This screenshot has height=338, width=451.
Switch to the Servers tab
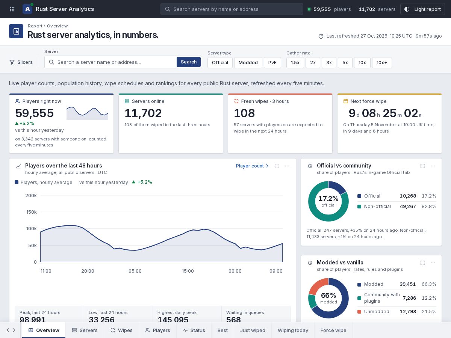point(85,330)
